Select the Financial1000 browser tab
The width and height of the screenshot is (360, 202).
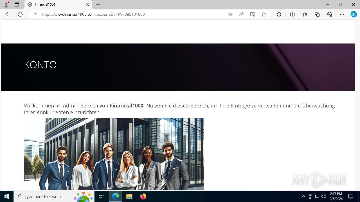tap(58, 4)
